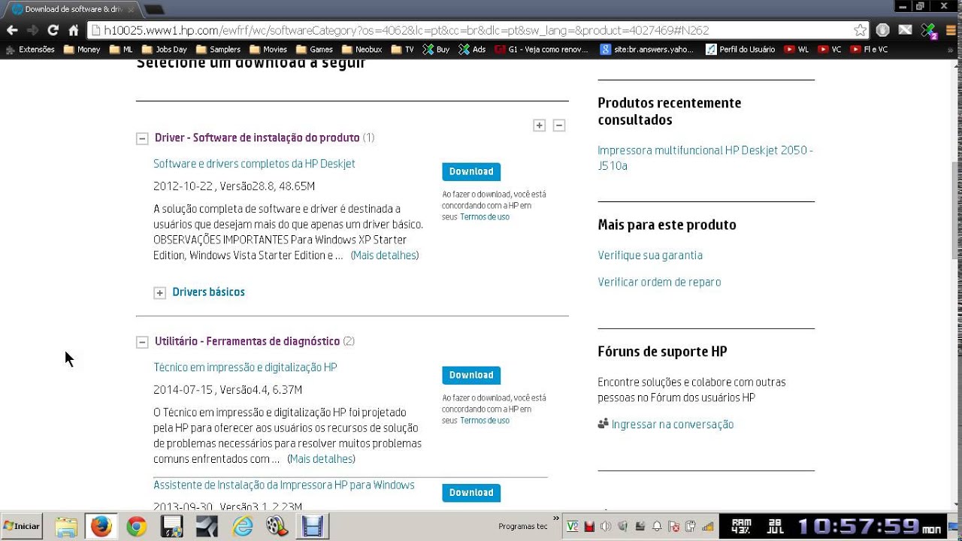Click the Programas tec taskbar toolbar
The image size is (962, 541).
coord(523,526)
